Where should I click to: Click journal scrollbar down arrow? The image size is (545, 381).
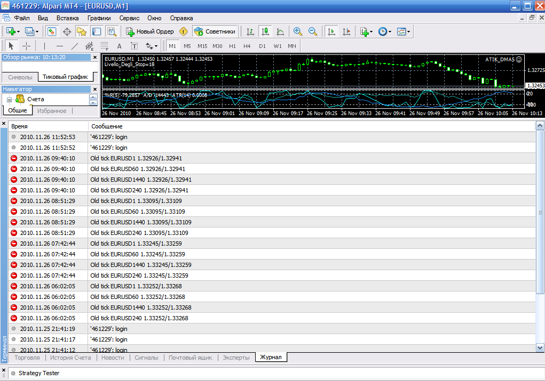540,347
